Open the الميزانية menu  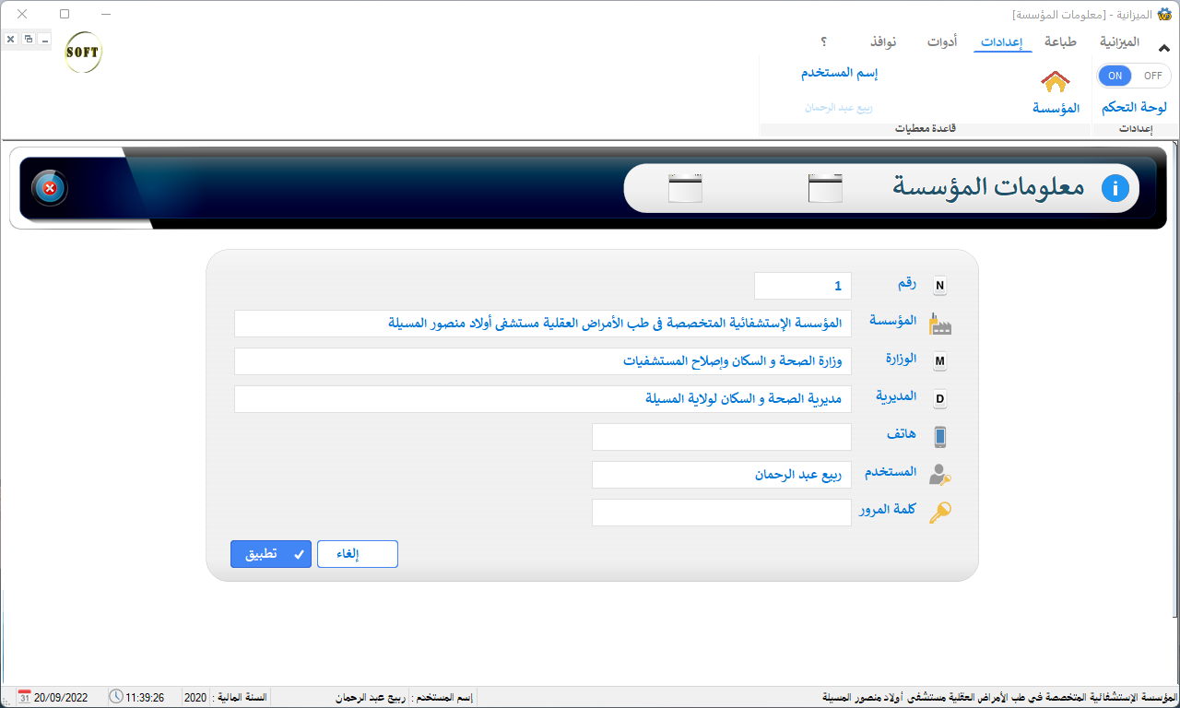pyautogui.click(x=1119, y=42)
